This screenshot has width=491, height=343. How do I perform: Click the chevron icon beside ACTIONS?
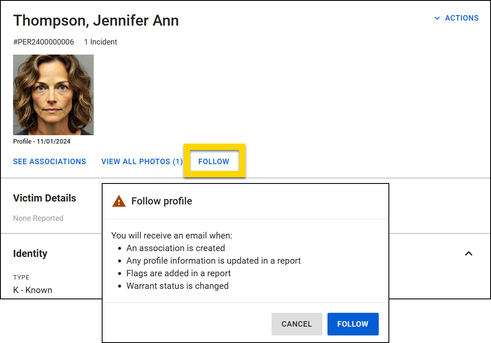point(437,18)
